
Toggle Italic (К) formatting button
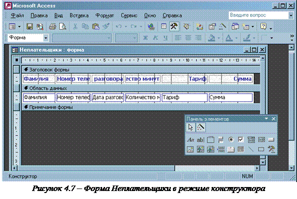(155, 38)
